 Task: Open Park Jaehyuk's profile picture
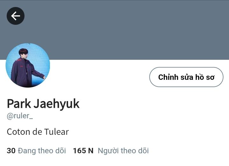(28, 65)
